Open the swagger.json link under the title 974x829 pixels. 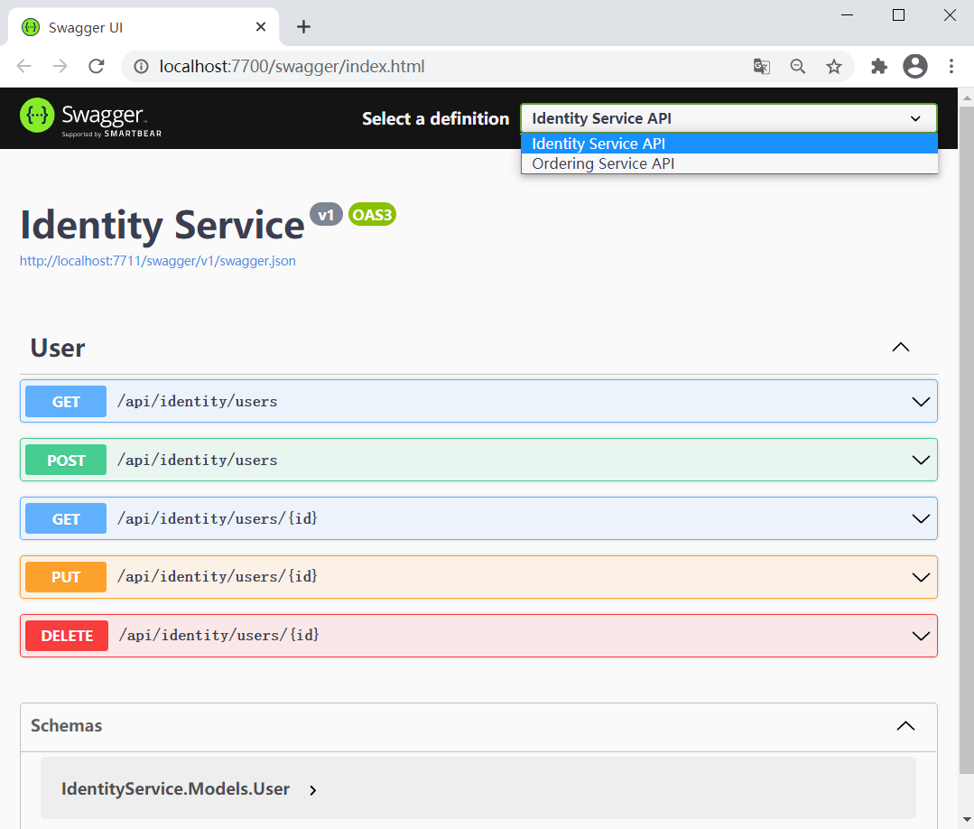pyautogui.click(x=158, y=261)
